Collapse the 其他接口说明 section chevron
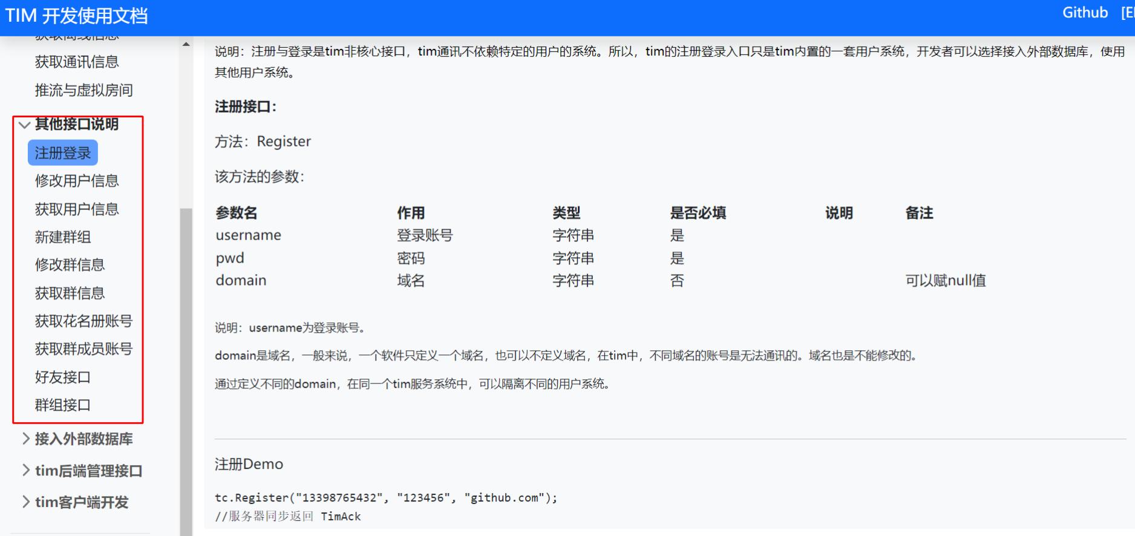The height and width of the screenshot is (536, 1135). coord(24,125)
